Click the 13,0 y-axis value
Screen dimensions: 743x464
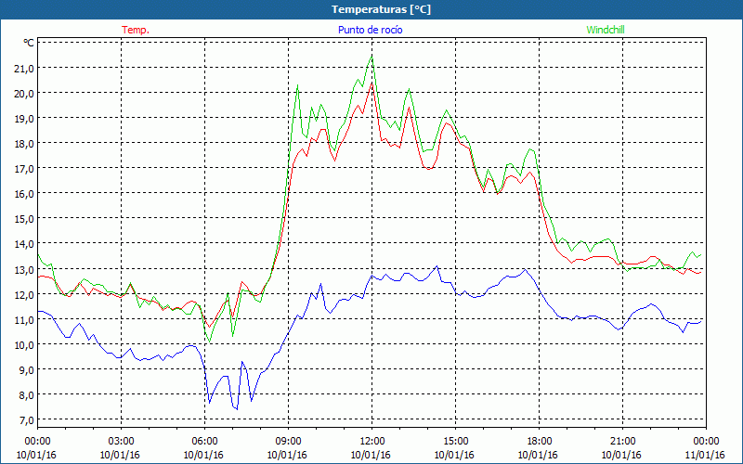click(x=25, y=269)
